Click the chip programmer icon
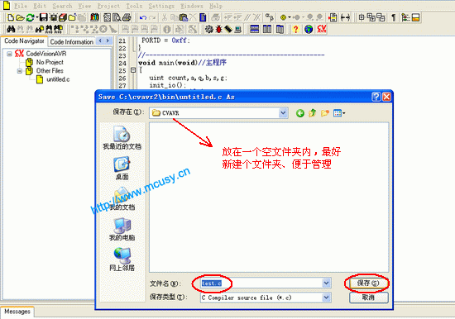 pos(228,29)
